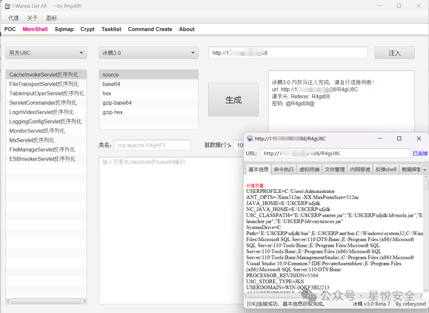Click the left arrow of Behinder horizontal scrollbar
The image size is (429, 313).
point(246,296)
